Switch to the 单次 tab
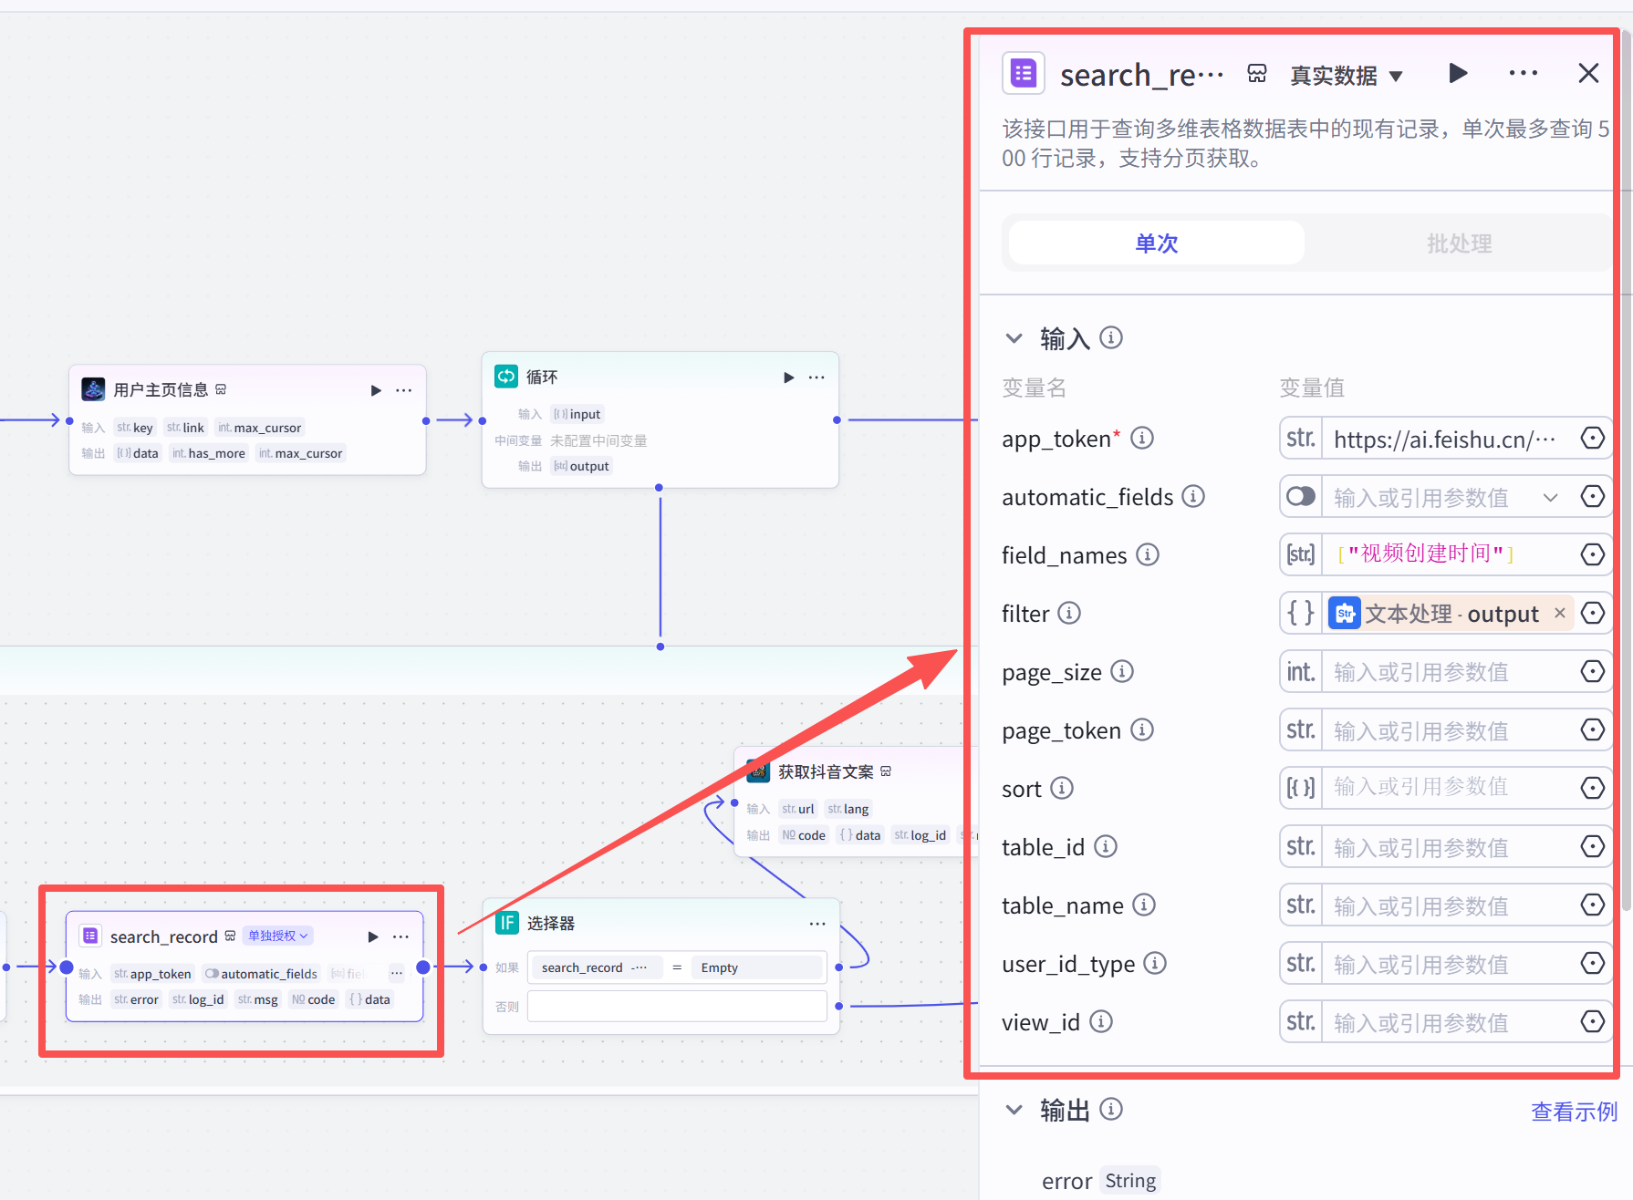The image size is (1633, 1200). pos(1156,243)
